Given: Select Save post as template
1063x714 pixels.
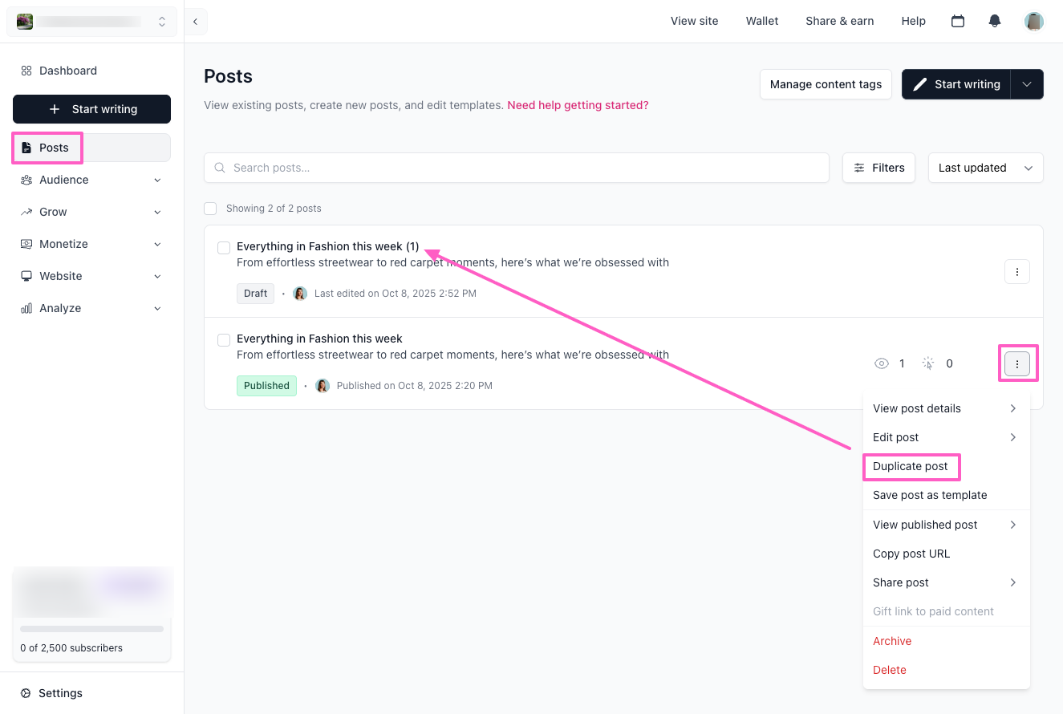Looking at the screenshot, I should (x=930, y=495).
